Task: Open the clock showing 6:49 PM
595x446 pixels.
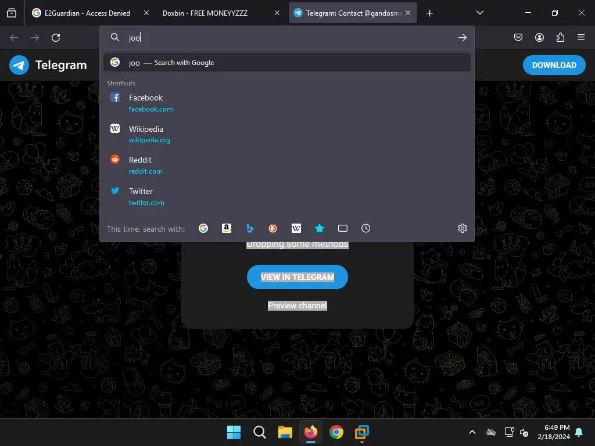Action: (x=554, y=432)
